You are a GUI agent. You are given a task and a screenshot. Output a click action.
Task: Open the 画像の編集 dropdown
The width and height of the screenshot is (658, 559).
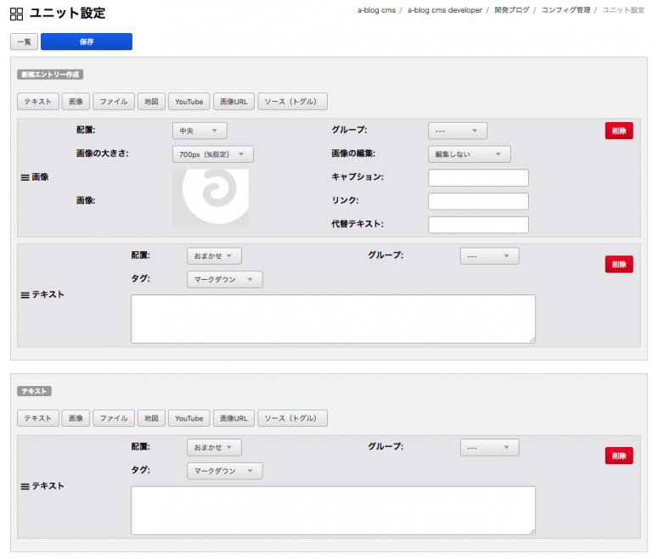coord(469,154)
